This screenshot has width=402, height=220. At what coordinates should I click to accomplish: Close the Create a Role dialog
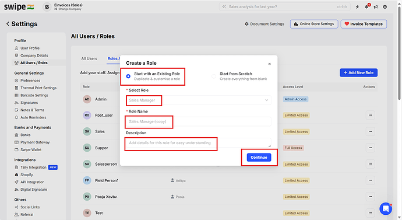pos(269,64)
